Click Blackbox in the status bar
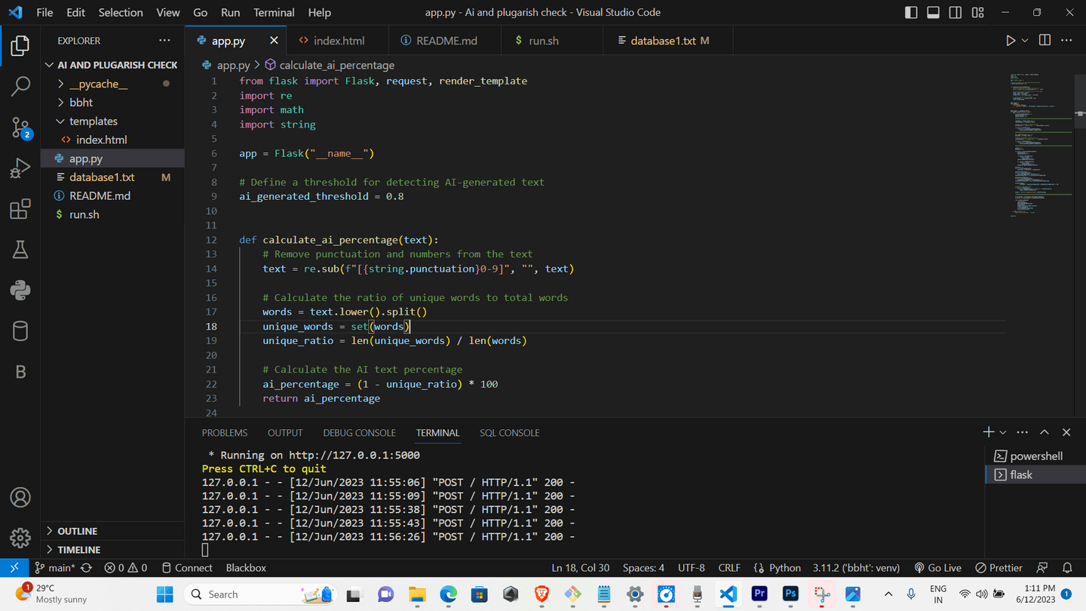 (x=246, y=568)
